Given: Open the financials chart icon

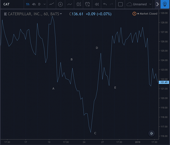Looking at the screenshot, I should [x=79, y=4].
